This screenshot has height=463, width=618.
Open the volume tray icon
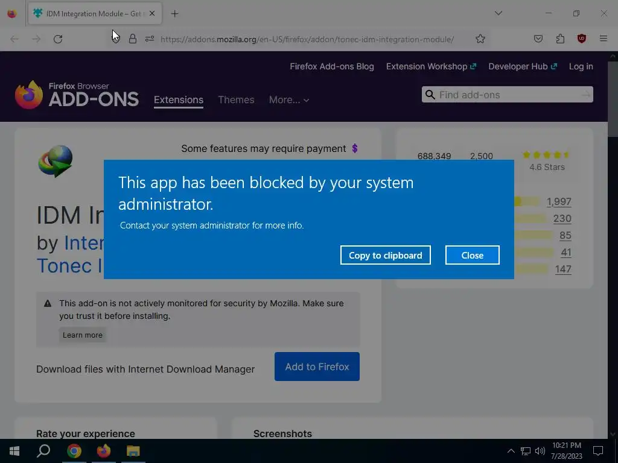540,451
